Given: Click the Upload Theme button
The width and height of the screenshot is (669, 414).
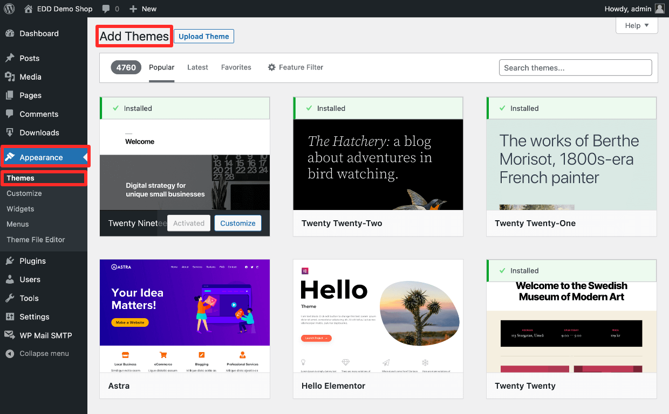Looking at the screenshot, I should [204, 37].
